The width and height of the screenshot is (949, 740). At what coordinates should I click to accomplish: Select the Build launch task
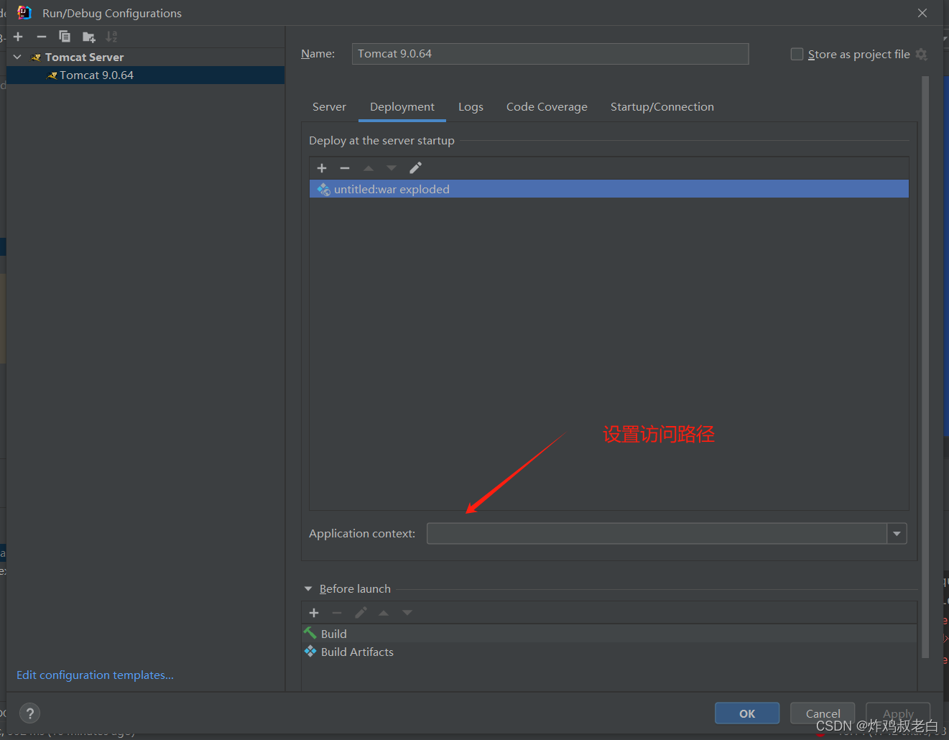coord(609,634)
